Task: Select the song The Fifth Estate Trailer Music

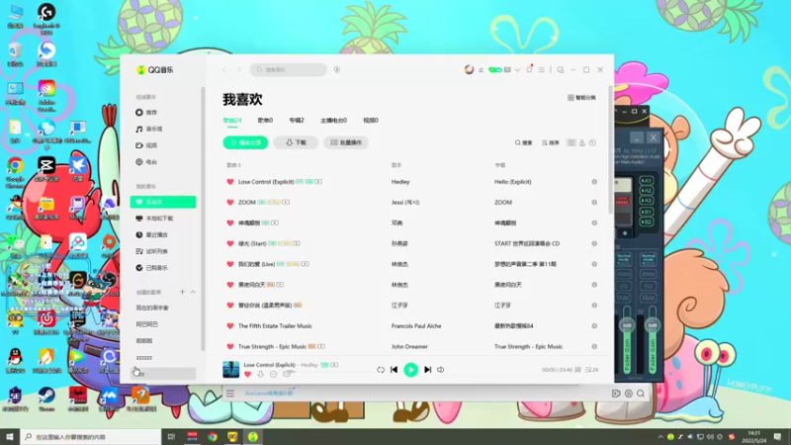Action: [275, 326]
